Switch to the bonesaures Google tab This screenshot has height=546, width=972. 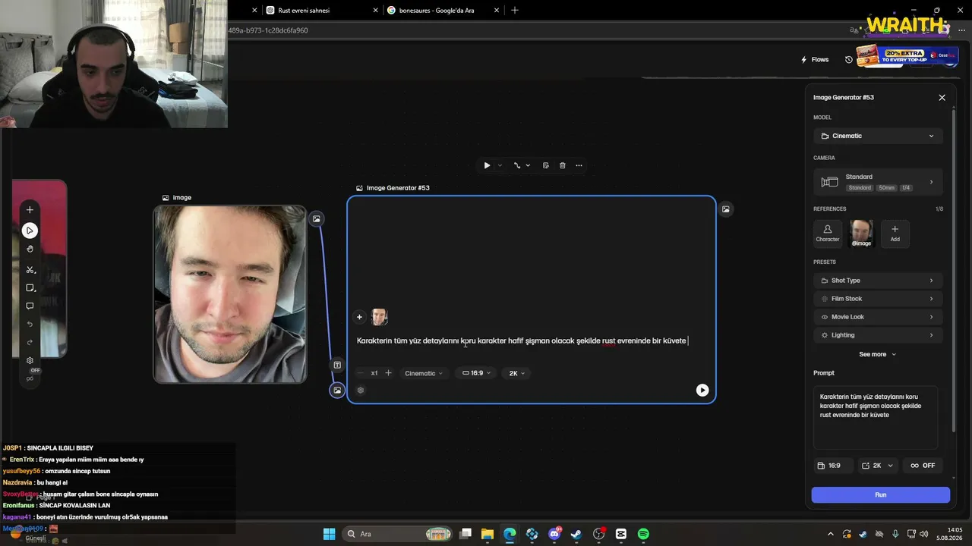point(442,11)
